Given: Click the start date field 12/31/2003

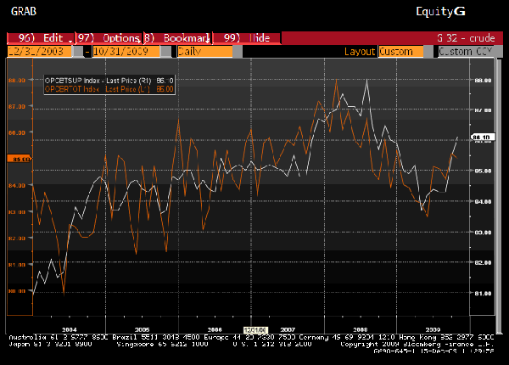Looking at the screenshot, I should [x=41, y=52].
